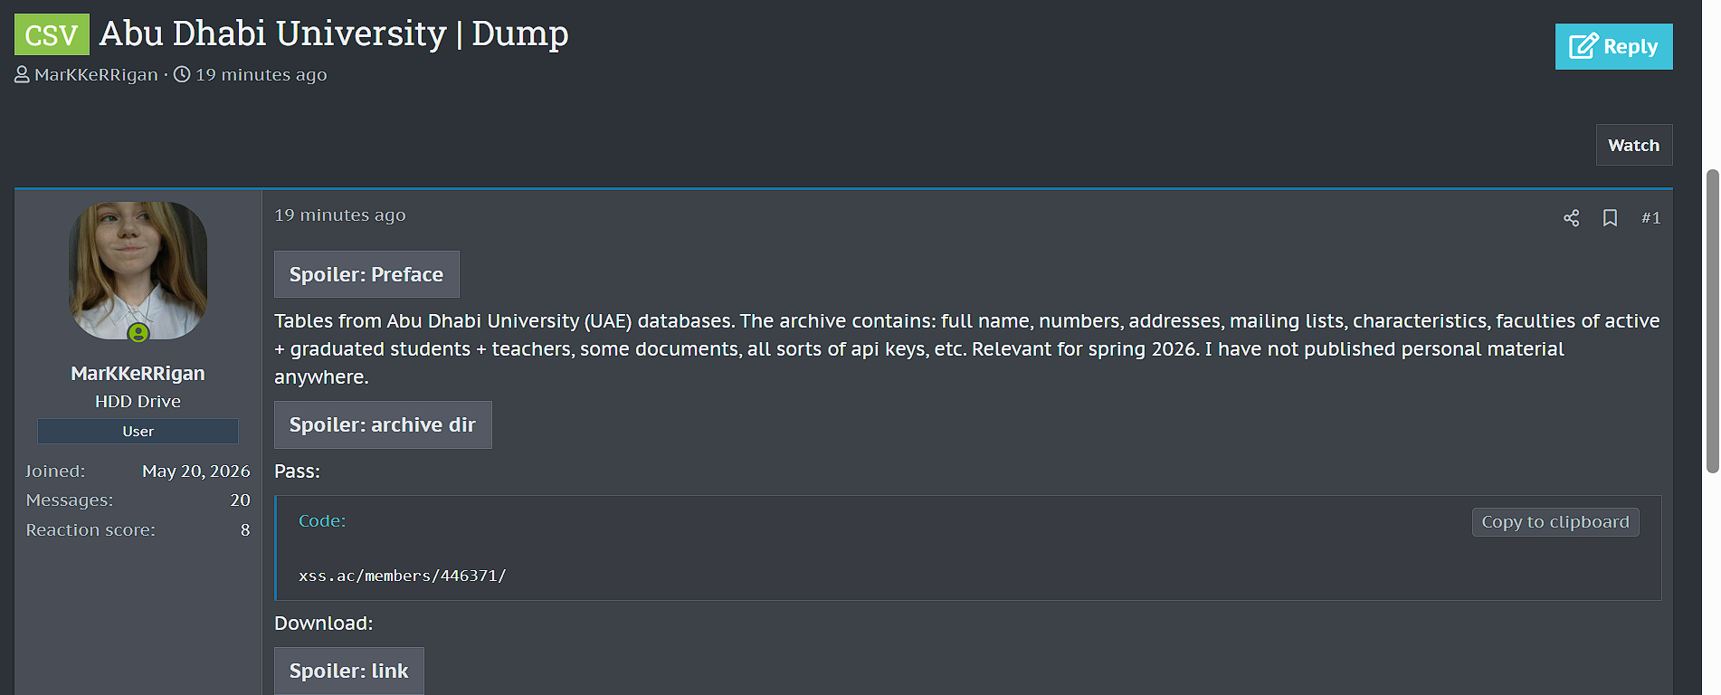Click the page vertical scrollbar thumb

pyautogui.click(x=1712, y=320)
